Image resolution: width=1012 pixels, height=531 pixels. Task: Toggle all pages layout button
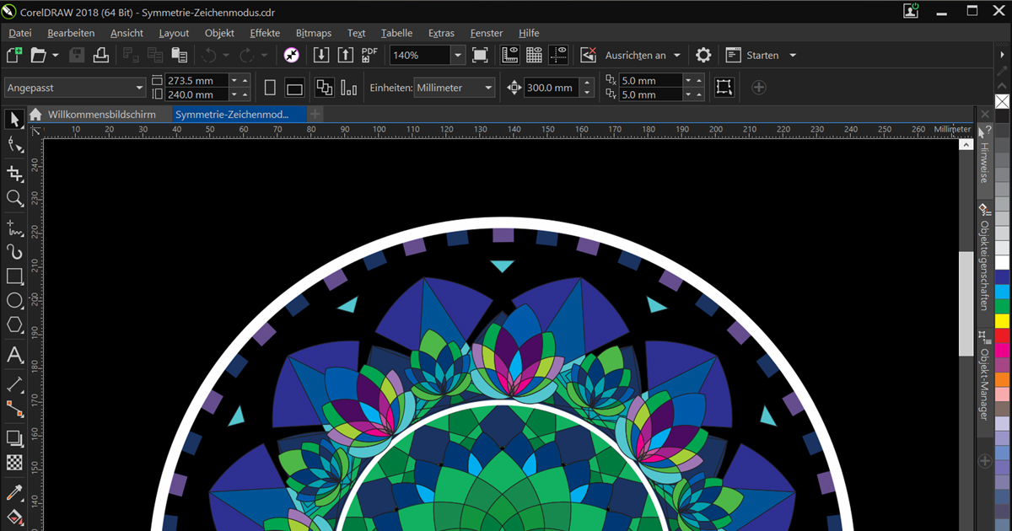click(325, 88)
